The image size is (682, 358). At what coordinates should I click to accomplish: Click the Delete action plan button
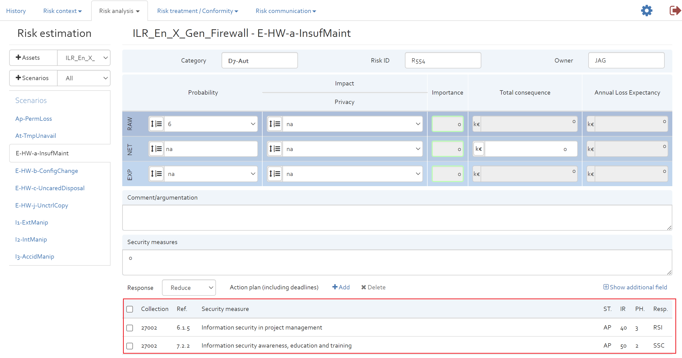point(374,287)
